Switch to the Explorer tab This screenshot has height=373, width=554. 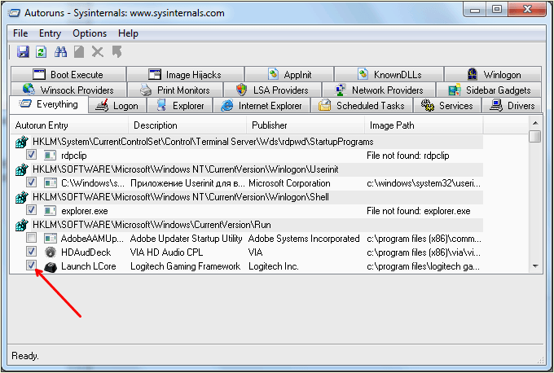[179, 106]
